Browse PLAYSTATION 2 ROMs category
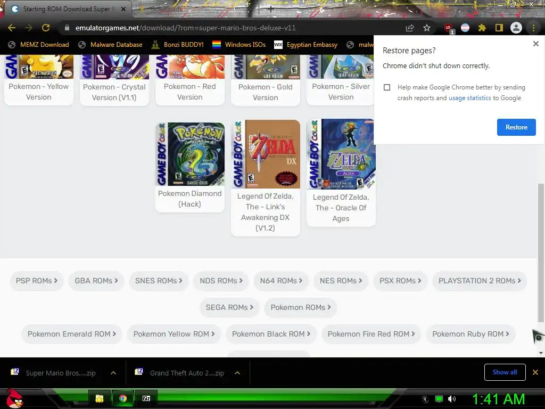The width and height of the screenshot is (545, 409). pyautogui.click(x=480, y=281)
